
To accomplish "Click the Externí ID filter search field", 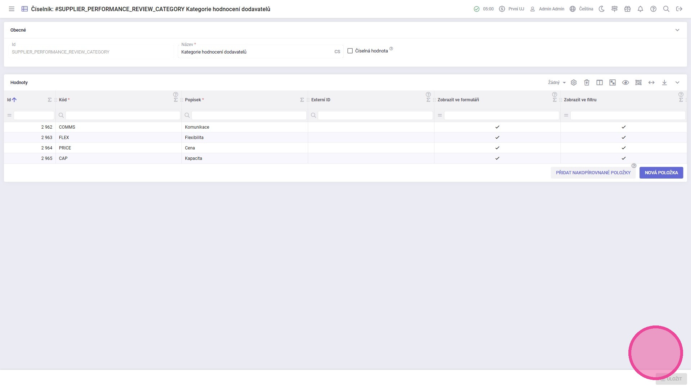I will 375,115.
